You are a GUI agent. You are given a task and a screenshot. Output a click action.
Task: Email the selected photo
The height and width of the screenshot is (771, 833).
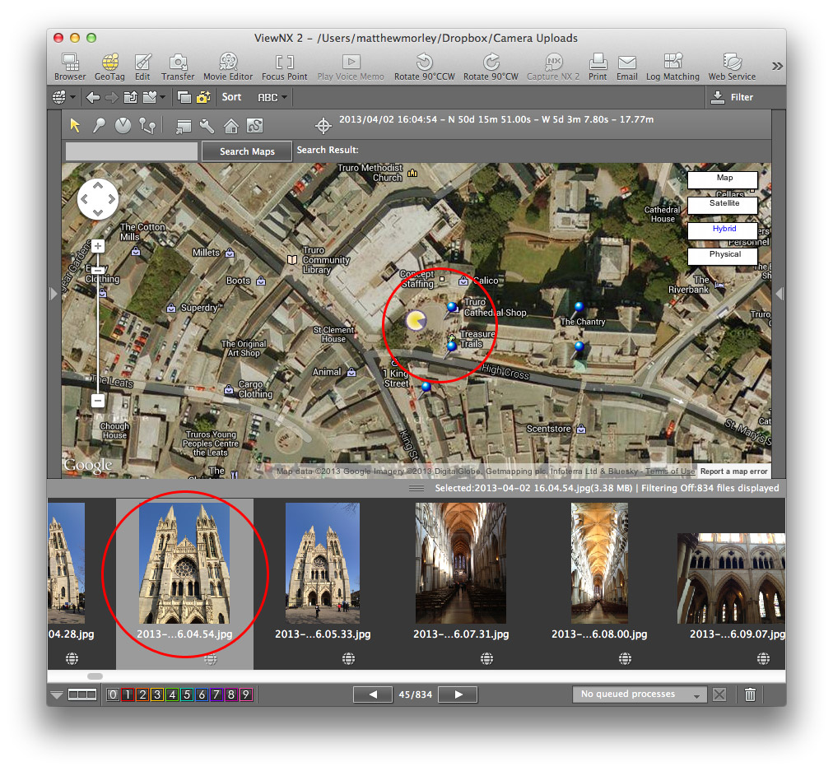tap(627, 67)
